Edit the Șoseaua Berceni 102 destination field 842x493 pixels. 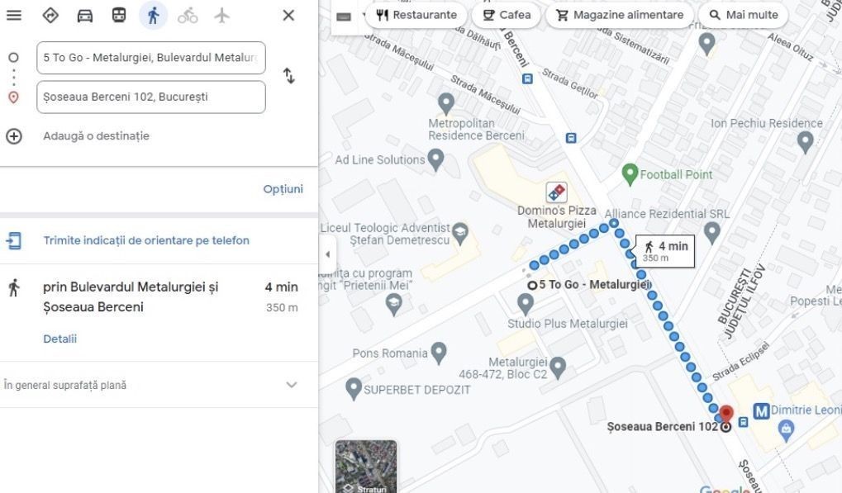click(x=151, y=97)
